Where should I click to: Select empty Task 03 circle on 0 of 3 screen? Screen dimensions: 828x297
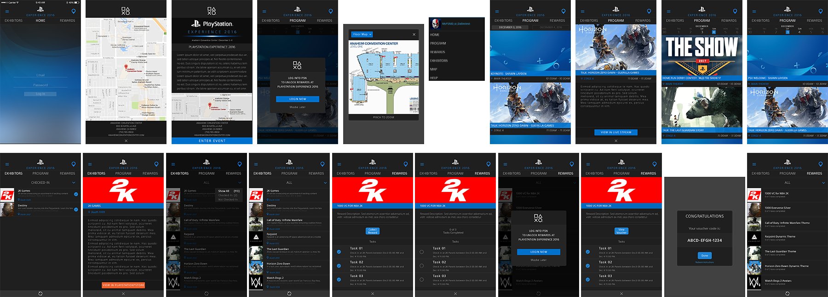[x=421, y=280]
